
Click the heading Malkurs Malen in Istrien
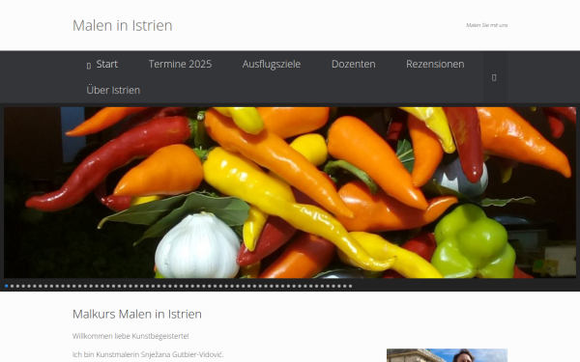point(137,314)
